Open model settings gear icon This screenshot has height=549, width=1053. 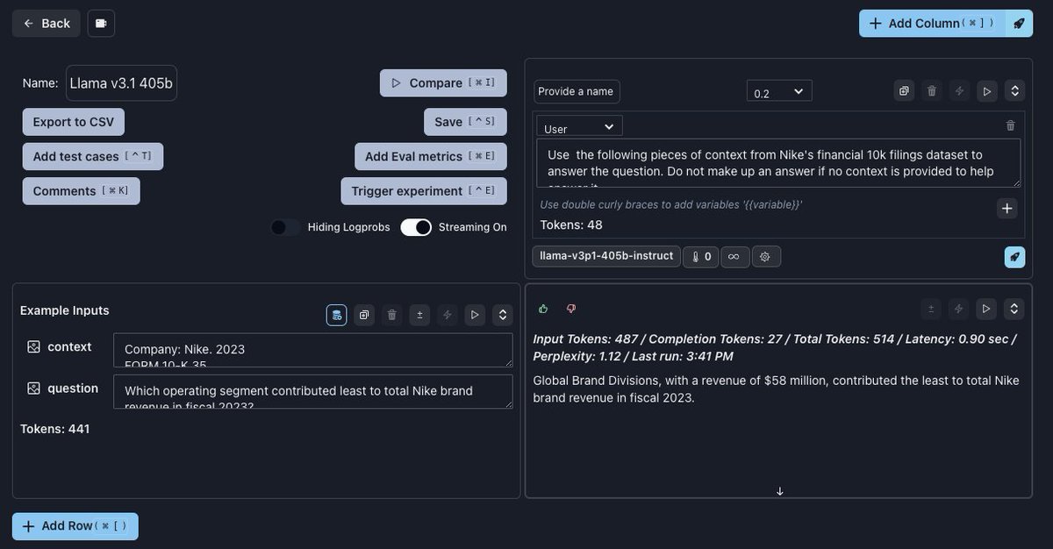(765, 256)
